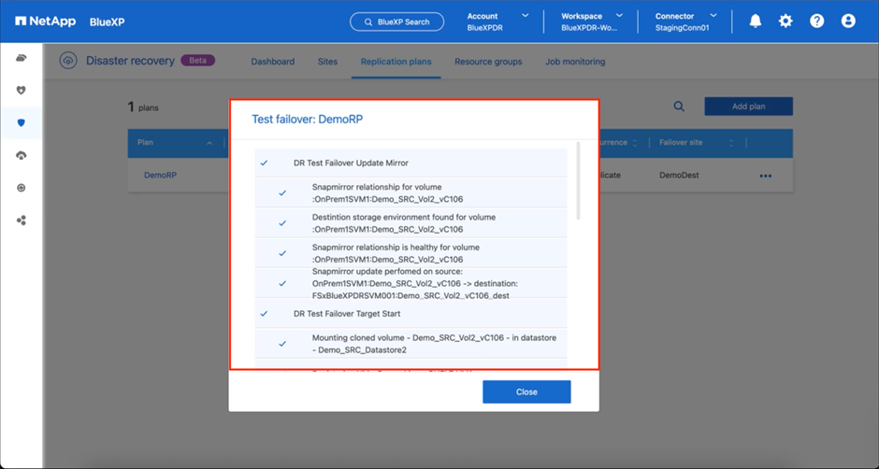Viewport: 879px width, 469px height.
Task: Open the DemoRP plan link
Action: pyautogui.click(x=159, y=175)
